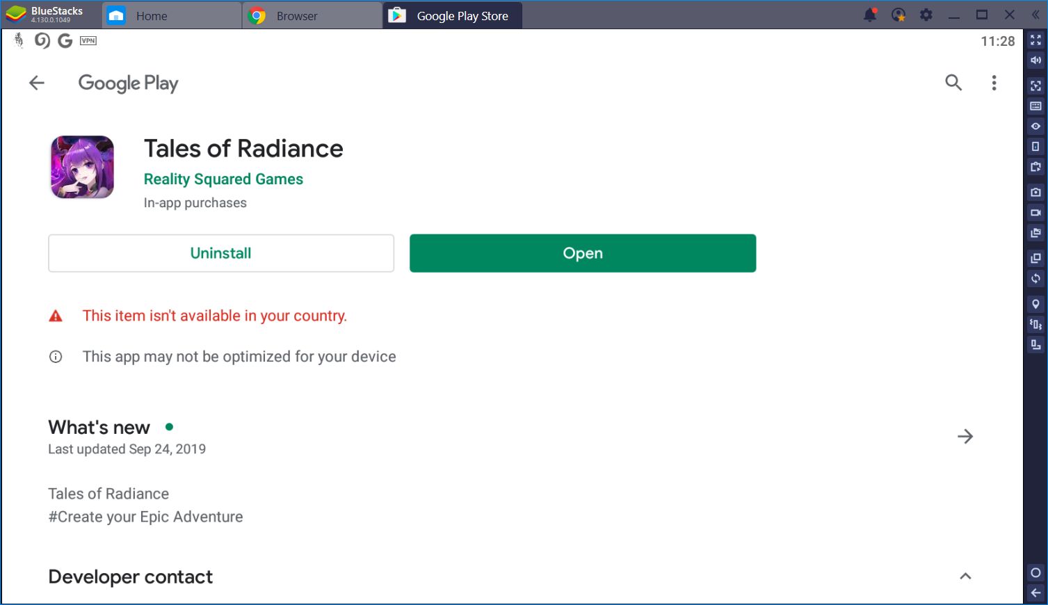Open the Tales of Radiance app

[583, 253]
